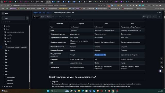
Task: Click the Nuxt.js table cell
Action: point(132,63)
